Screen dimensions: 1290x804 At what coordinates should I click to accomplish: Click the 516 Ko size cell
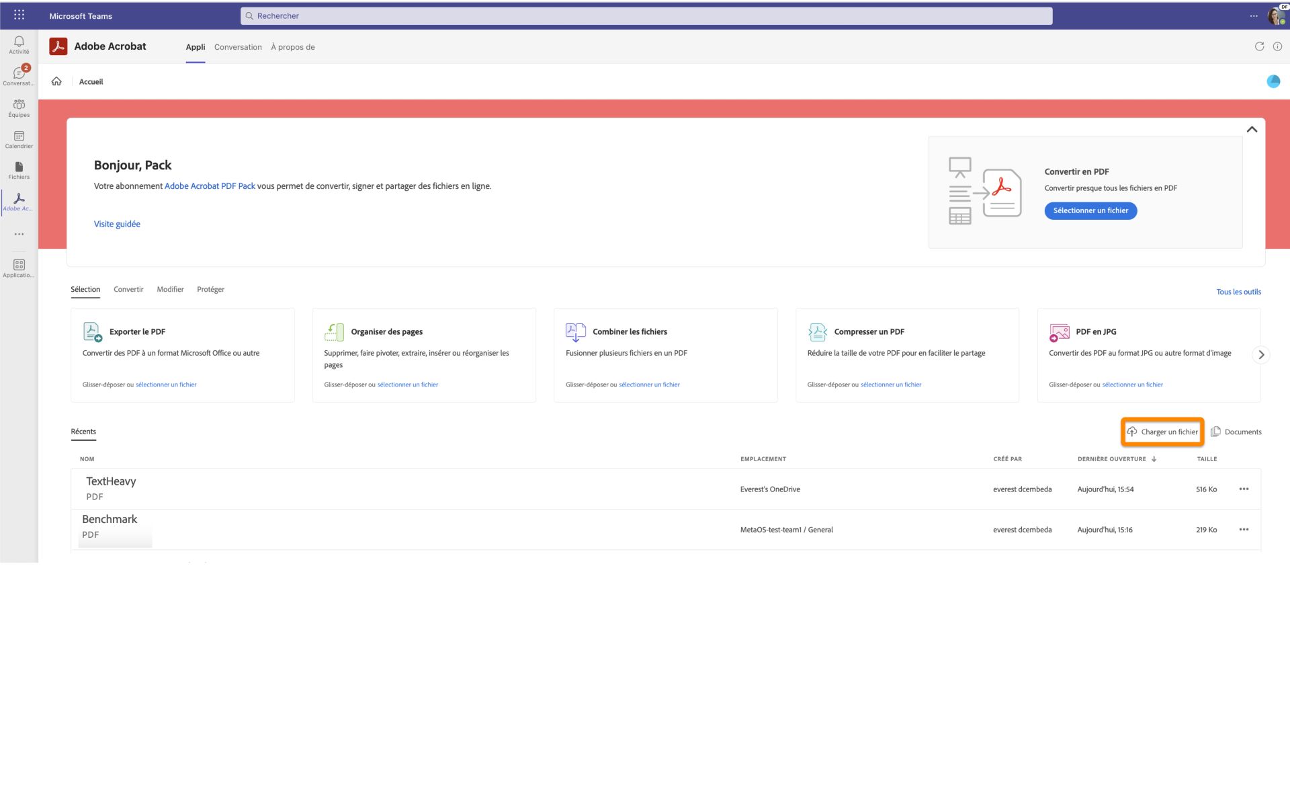coord(1206,489)
